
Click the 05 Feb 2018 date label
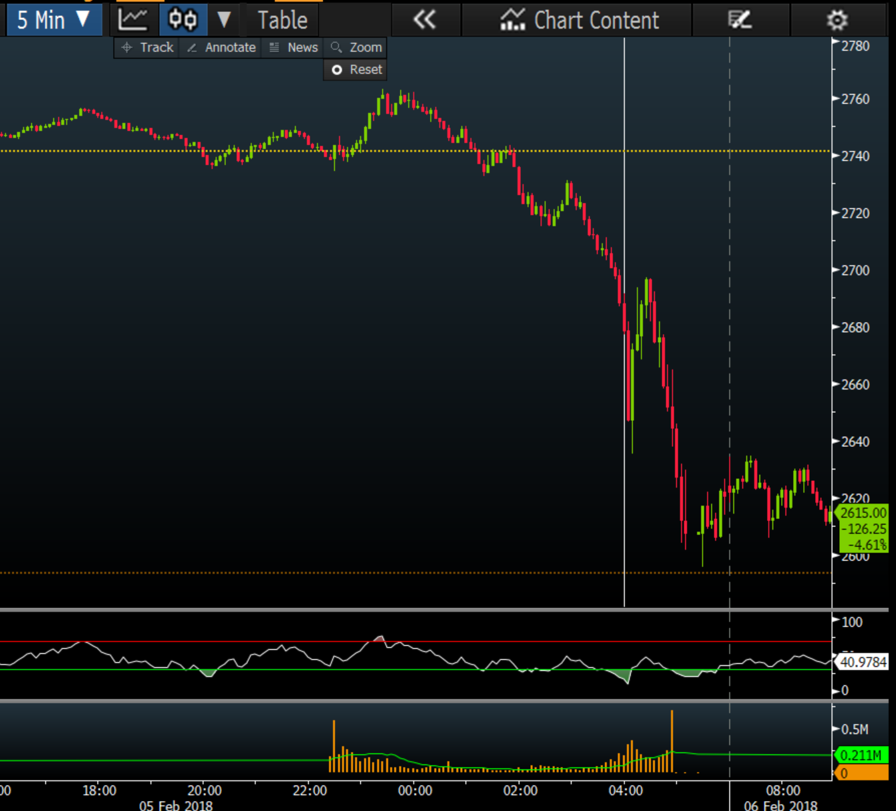pyautogui.click(x=176, y=805)
